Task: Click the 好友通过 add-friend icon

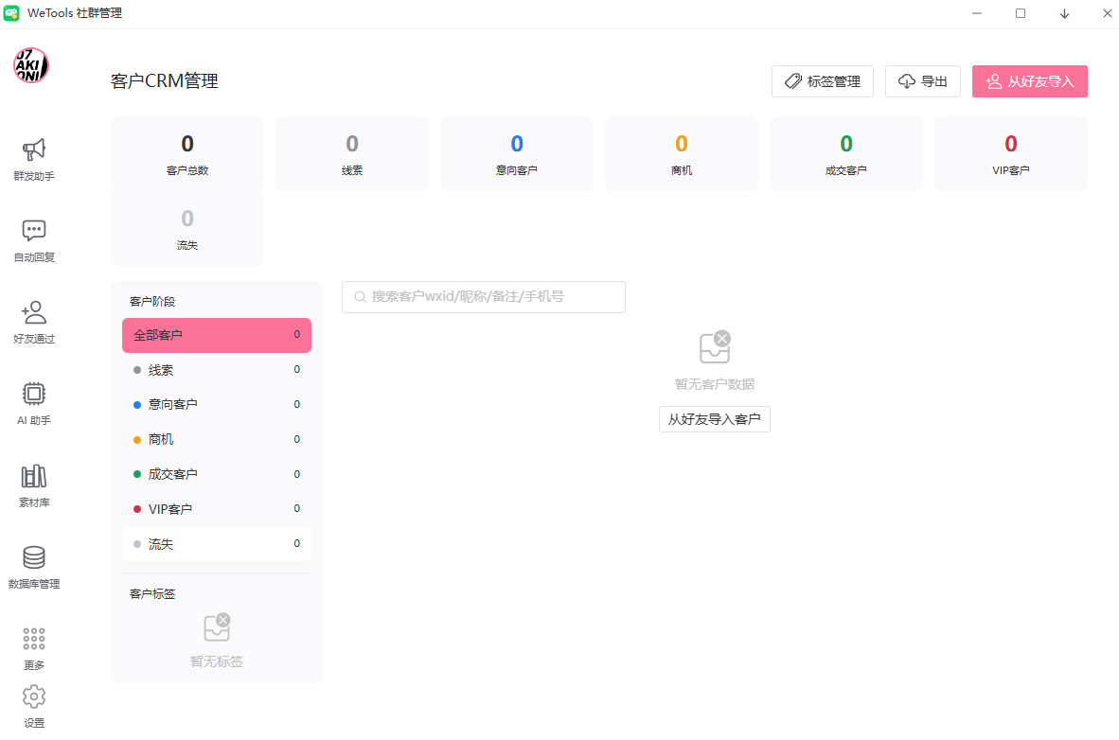Action: coord(34,313)
